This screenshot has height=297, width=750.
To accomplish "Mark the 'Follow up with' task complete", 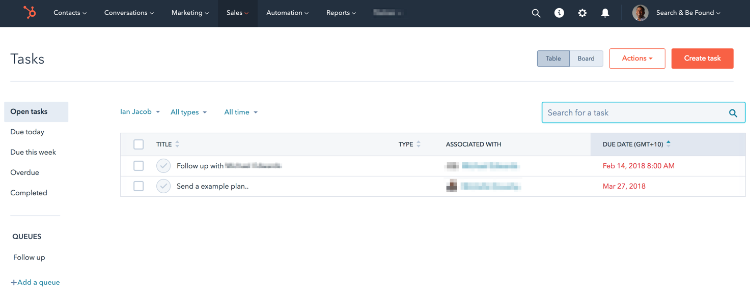I will click(163, 166).
